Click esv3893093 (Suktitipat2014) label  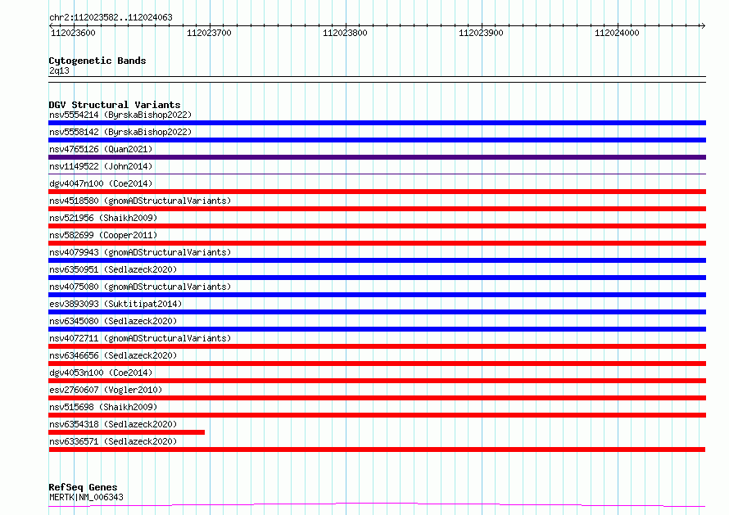tap(115, 304)
